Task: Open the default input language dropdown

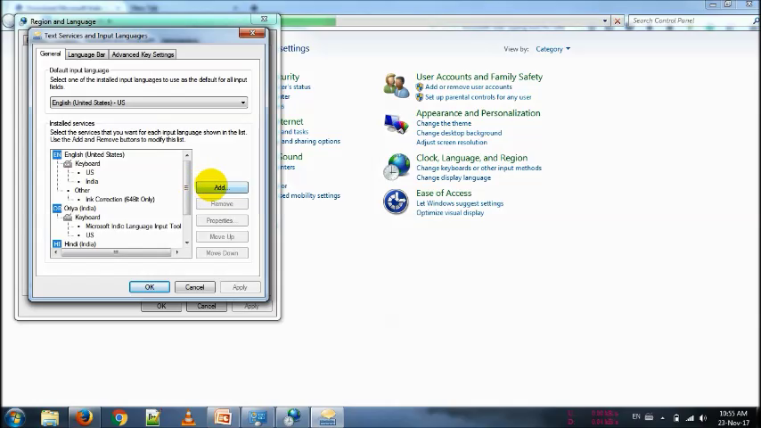Action: 149,103
